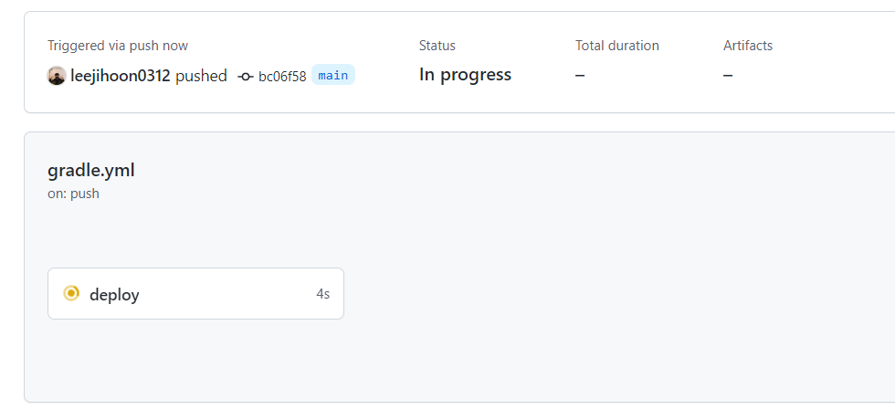Click the deploy job name text
This screenshot has width=895, height=420.
pyautogui.click(x=114, y=295)
